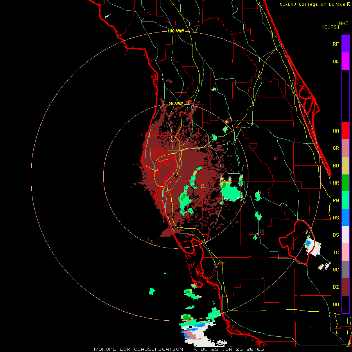Click the '100 NMI' range ring label
This screenshot has height=352, width=352.
click(176, 31)
